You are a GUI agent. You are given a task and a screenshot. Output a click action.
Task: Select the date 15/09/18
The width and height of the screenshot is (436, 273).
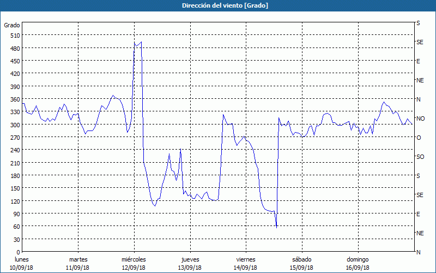tap(301, 268)
